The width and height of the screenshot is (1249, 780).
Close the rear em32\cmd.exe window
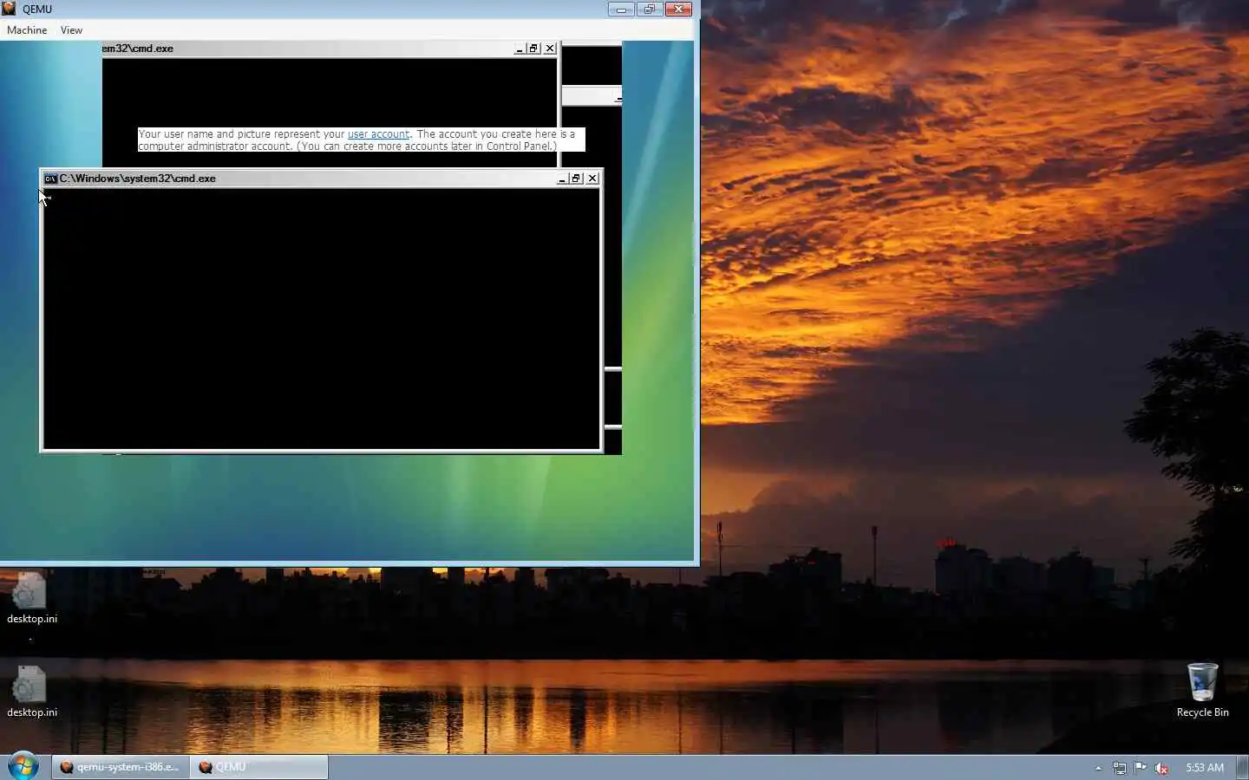(x=550, y=49)
